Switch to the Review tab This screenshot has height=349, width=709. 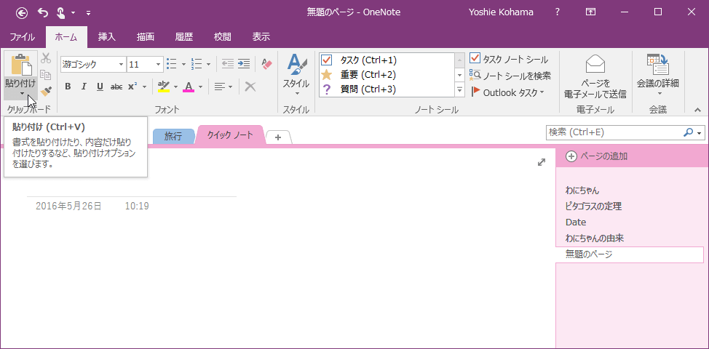[223, 37]
